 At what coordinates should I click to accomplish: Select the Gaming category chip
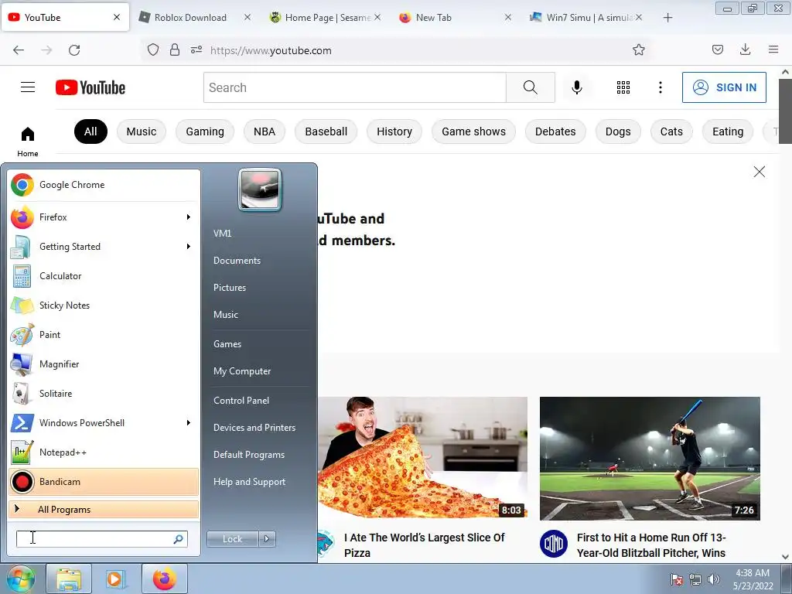coord(205,131)
